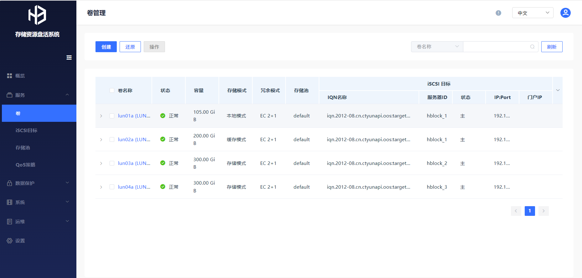Open the user account avatar icon

click(565, 13)
